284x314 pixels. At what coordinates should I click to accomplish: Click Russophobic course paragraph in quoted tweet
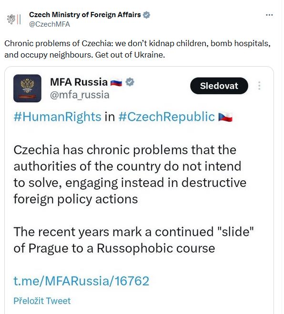click(x=133, y=240)
